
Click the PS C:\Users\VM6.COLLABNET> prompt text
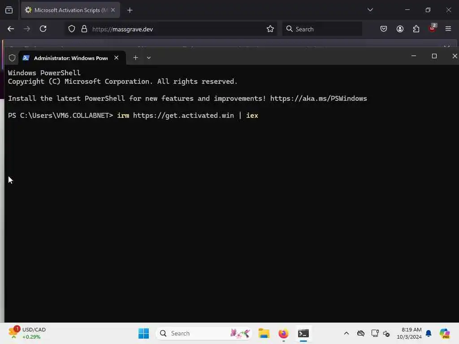(x=61, y=116)
